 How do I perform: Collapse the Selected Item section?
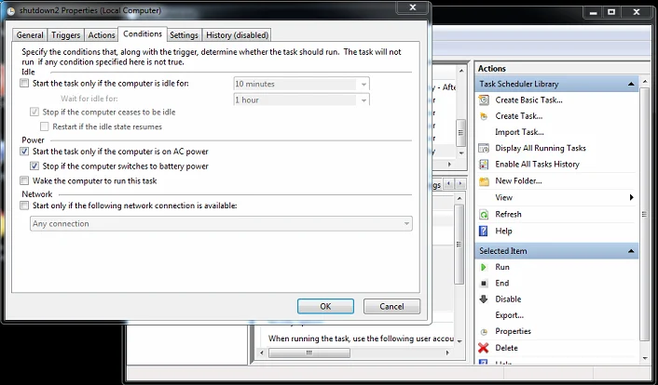[631, 251]
